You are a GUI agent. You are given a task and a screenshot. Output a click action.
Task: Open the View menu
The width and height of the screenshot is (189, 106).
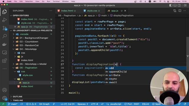pyautogui.click(x=37, y=1)
